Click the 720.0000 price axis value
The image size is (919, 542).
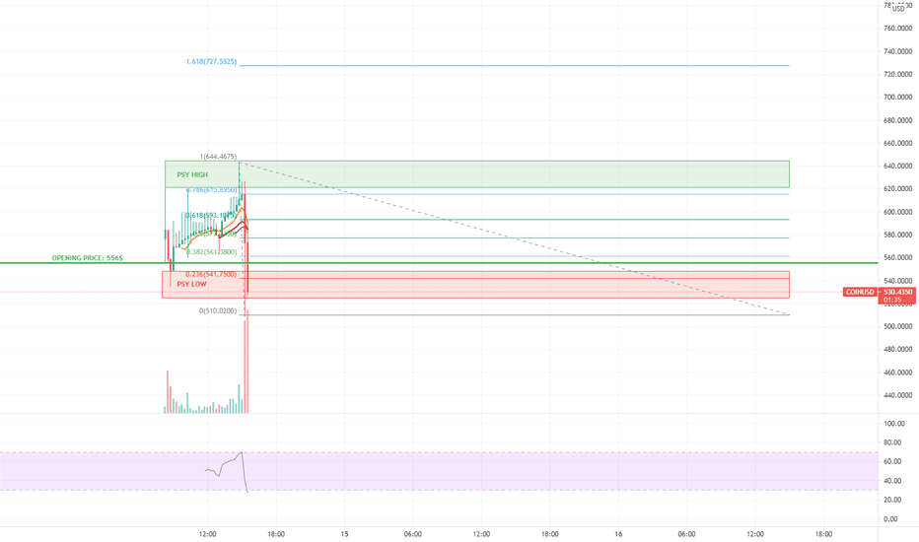898,75
